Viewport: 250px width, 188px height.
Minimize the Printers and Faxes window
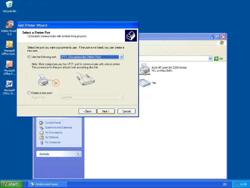coord(212,37)
